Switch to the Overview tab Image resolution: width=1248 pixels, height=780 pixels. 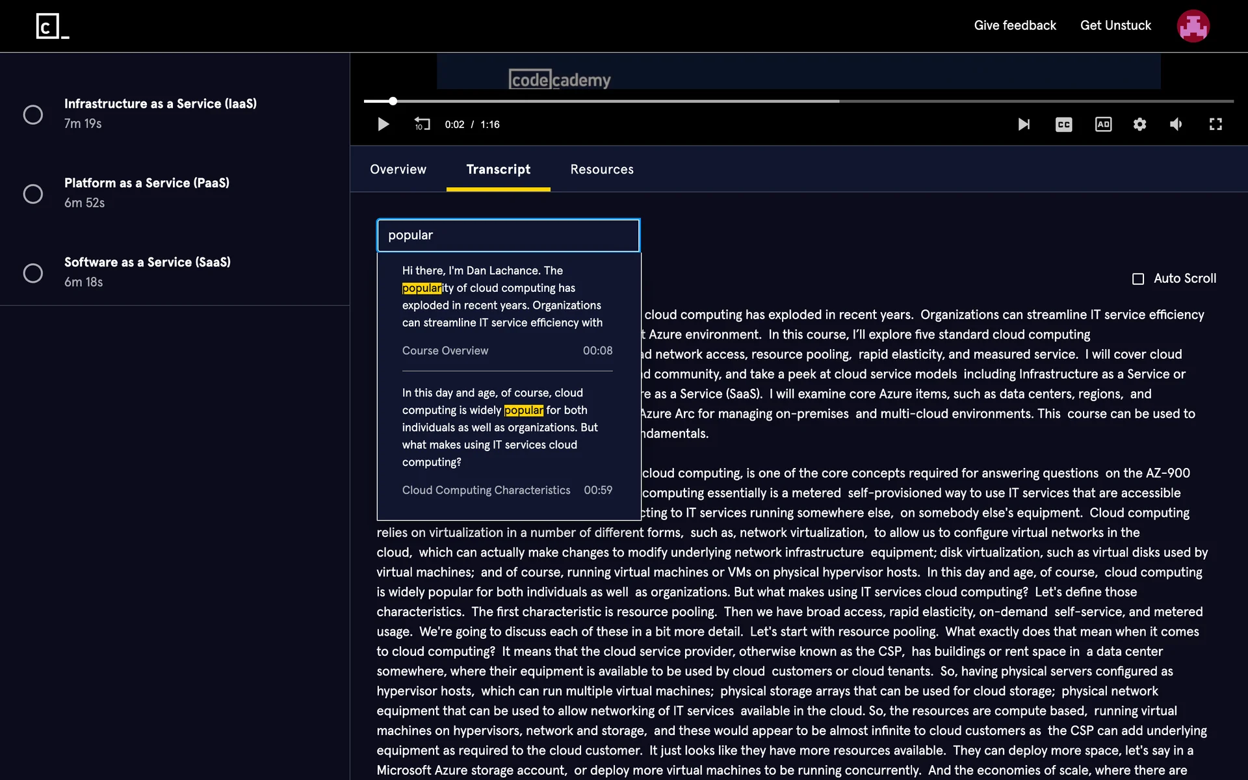pos(398,170)
